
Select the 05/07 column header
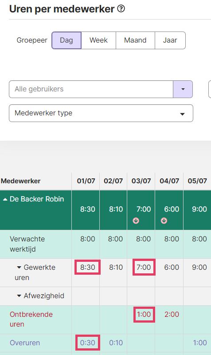[x=197, y=181]
